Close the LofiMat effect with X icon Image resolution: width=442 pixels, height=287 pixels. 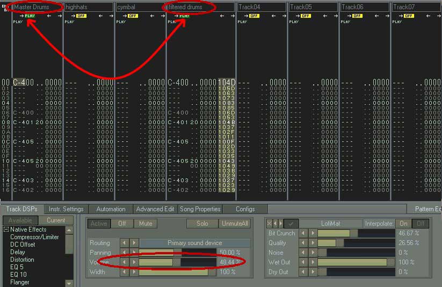pos(270,224)
